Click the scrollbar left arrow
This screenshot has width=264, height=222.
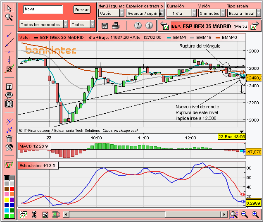[x=66, y=215]
